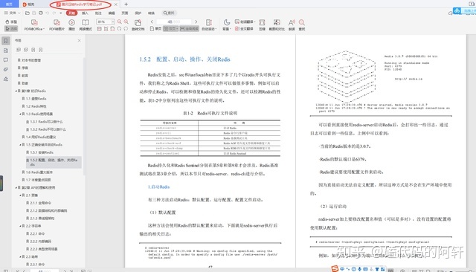Click the cloud upload button
476x272 pixels.
point(464,10)
